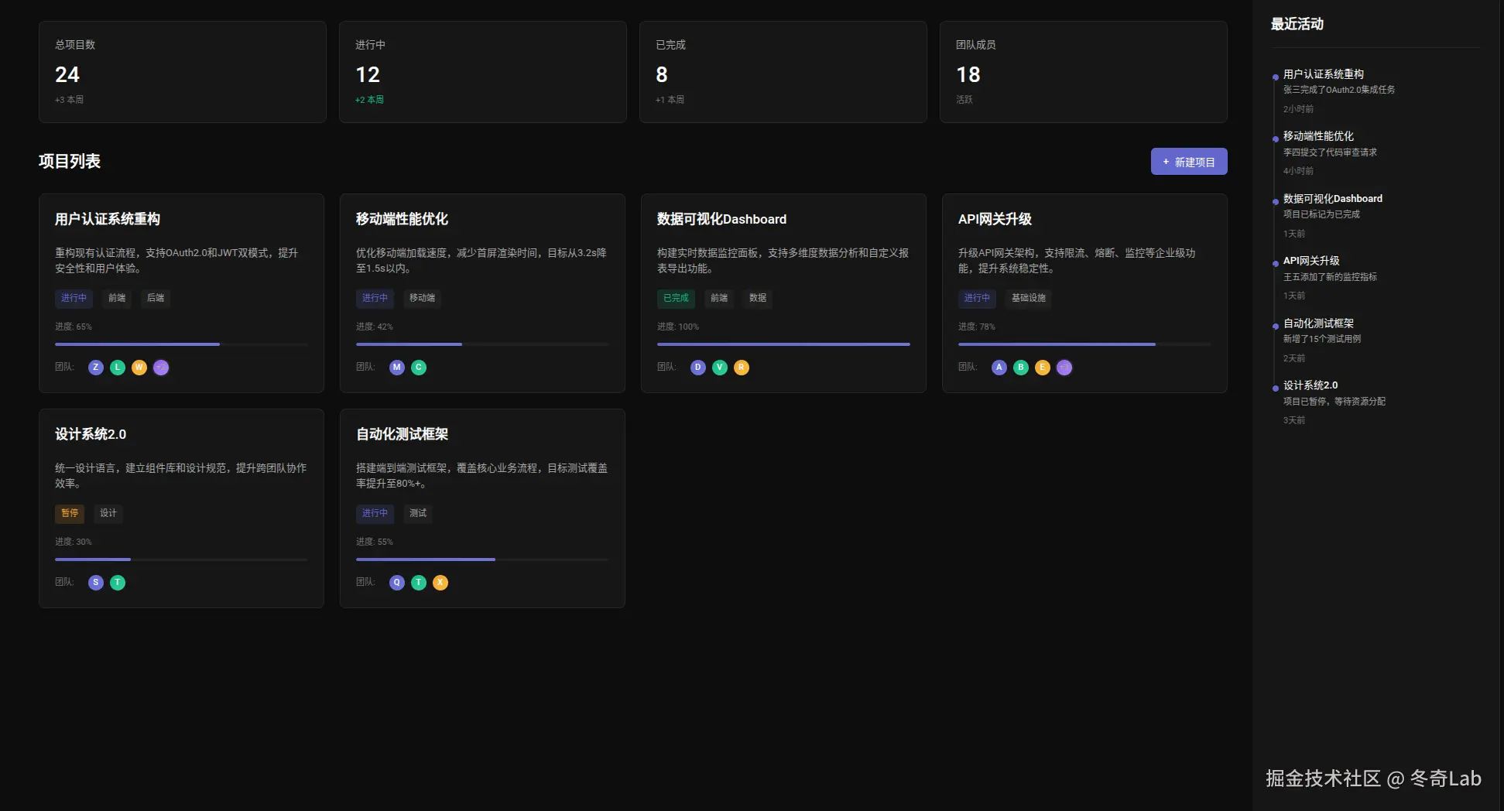The width and height of the screenshot is (1504, 811).
Task: Click the orange W team avatar
Action: 139,368
